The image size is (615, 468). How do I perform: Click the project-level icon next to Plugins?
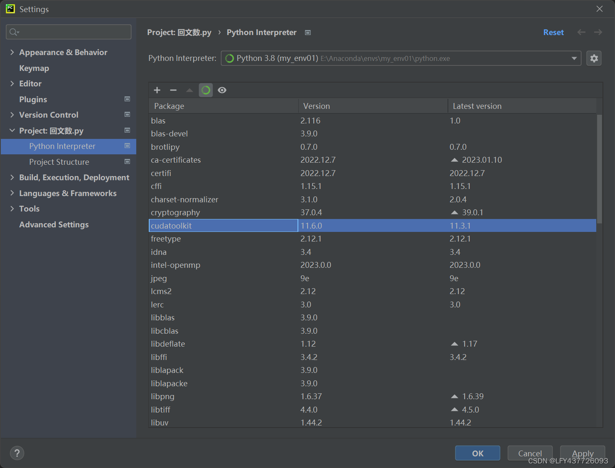coord(127,99)
